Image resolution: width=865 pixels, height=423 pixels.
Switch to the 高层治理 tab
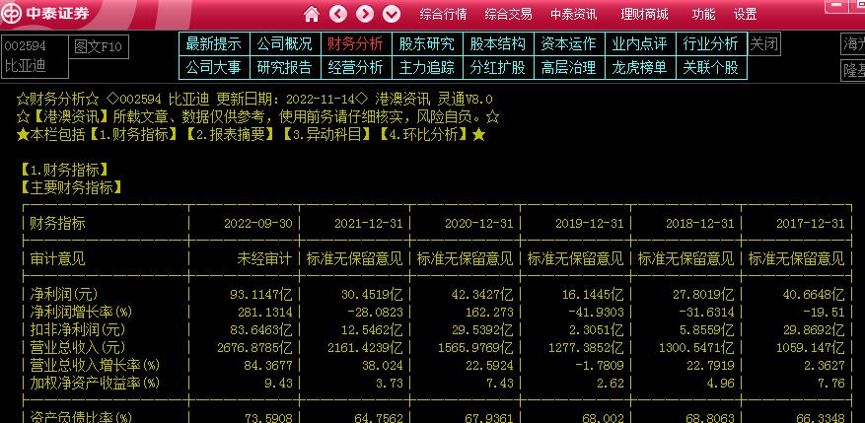(569, 67)
